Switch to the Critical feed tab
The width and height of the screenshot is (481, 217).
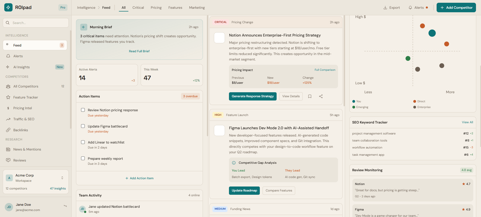coord(138,8)
